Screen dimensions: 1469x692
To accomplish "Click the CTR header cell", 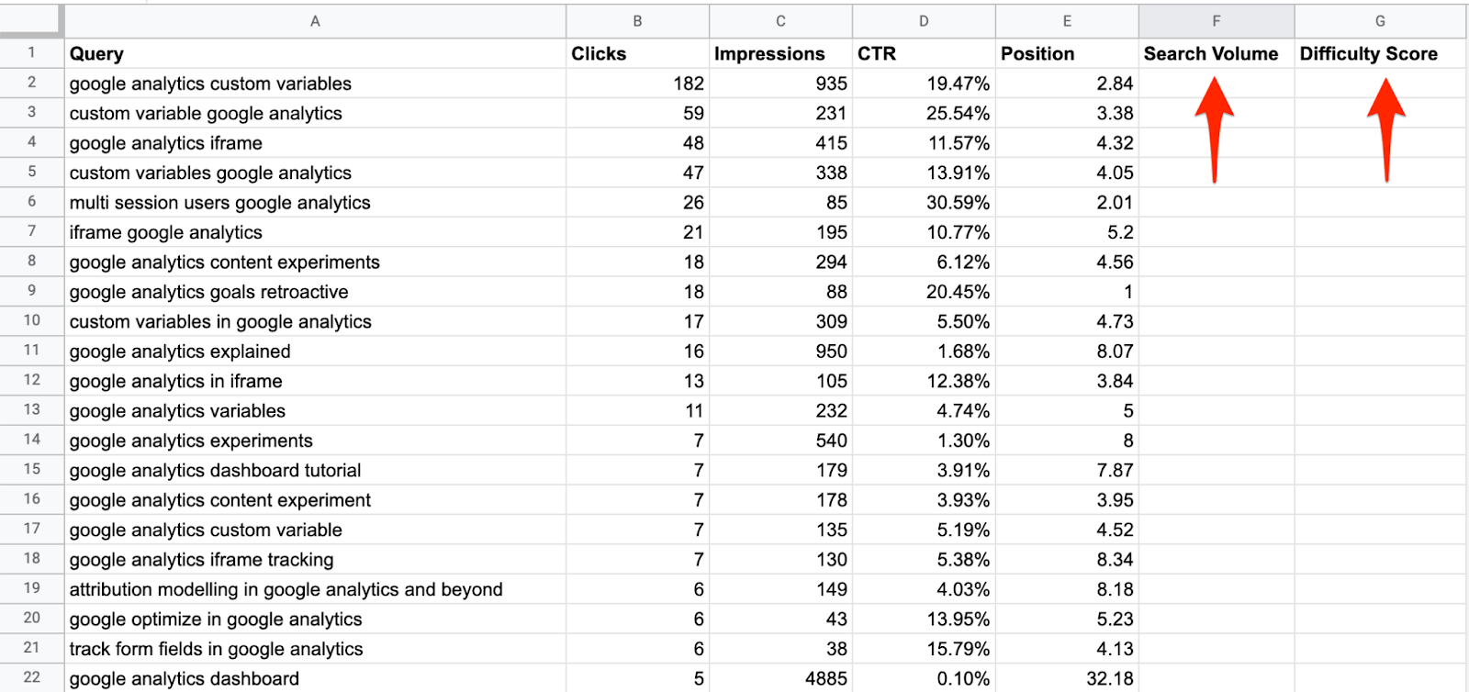I will pyautogui.click(x=924, y=53).
